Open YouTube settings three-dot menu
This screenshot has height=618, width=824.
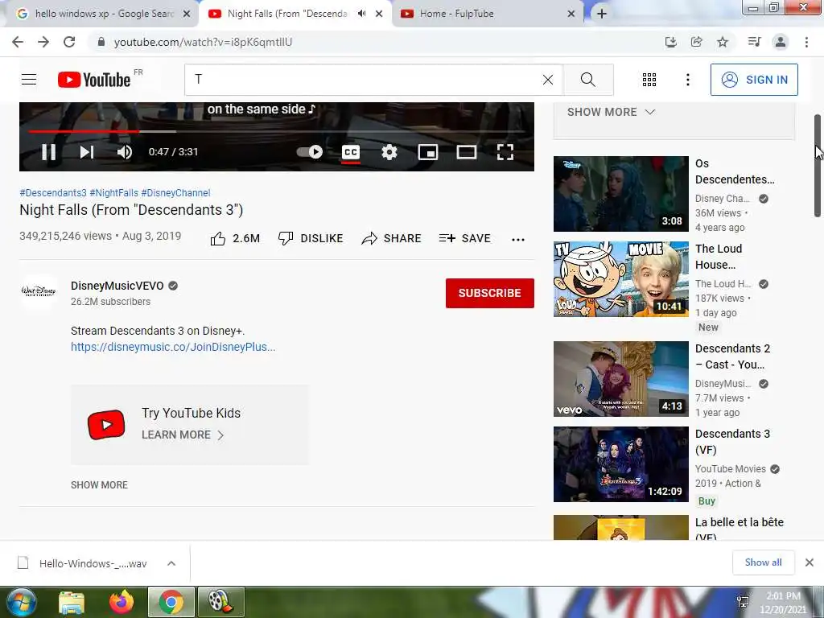tap(687, 80)
